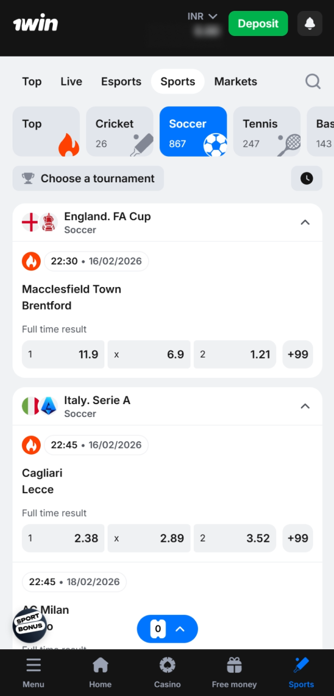Screen dimensions: 334x696
Task: Open the search magnifier icon
Action: [313, 81]
